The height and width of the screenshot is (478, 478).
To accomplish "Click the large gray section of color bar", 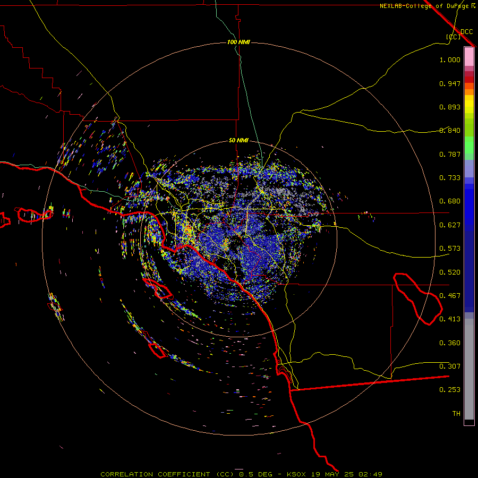I will (469, 369).
